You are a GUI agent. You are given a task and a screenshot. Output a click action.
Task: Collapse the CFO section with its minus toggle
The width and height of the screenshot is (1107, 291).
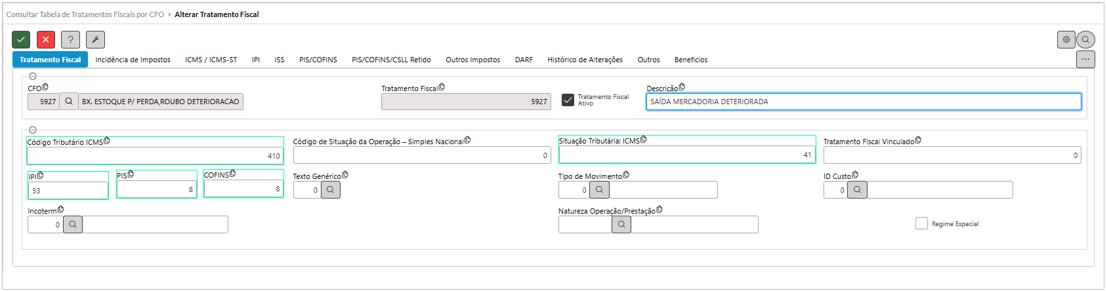[33, 77]
